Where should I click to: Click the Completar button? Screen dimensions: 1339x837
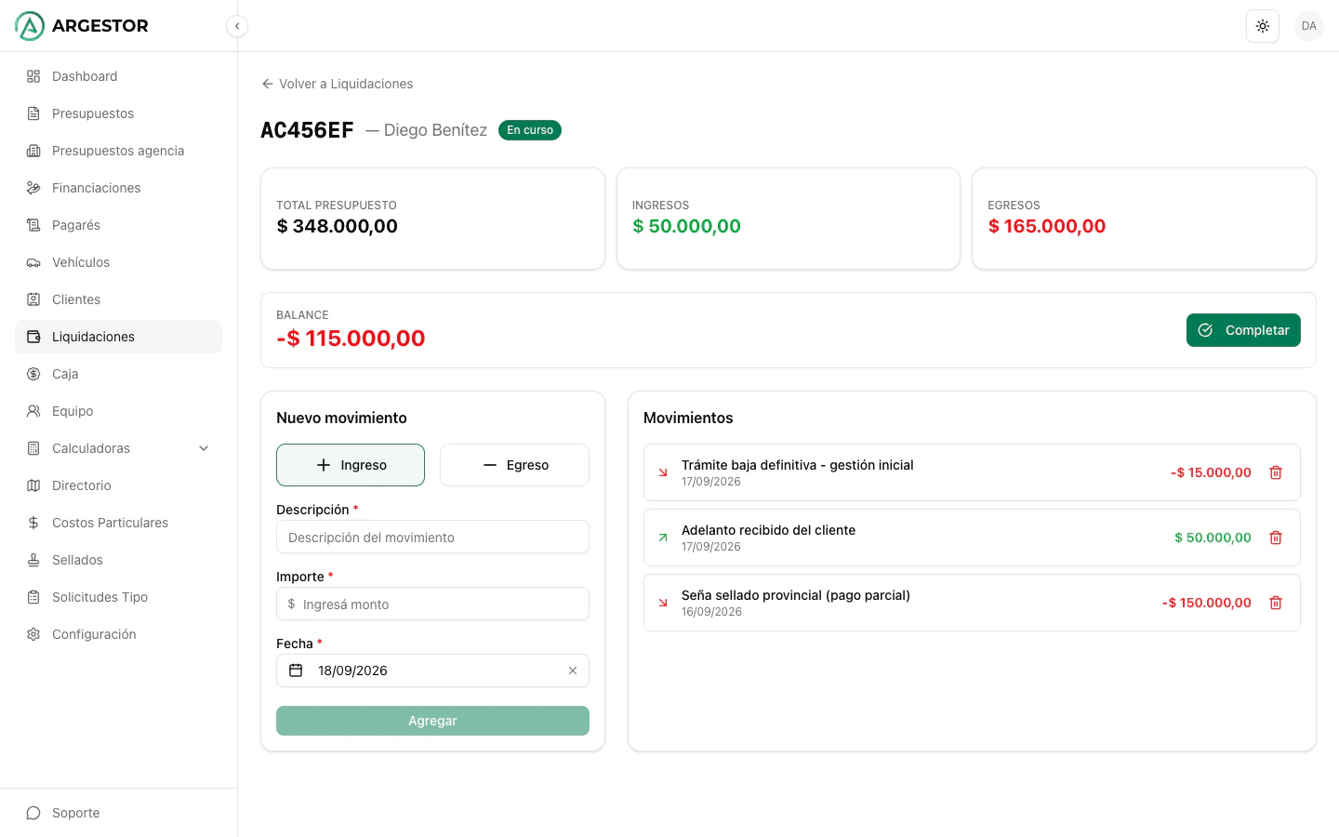(x=1243, y=330)
